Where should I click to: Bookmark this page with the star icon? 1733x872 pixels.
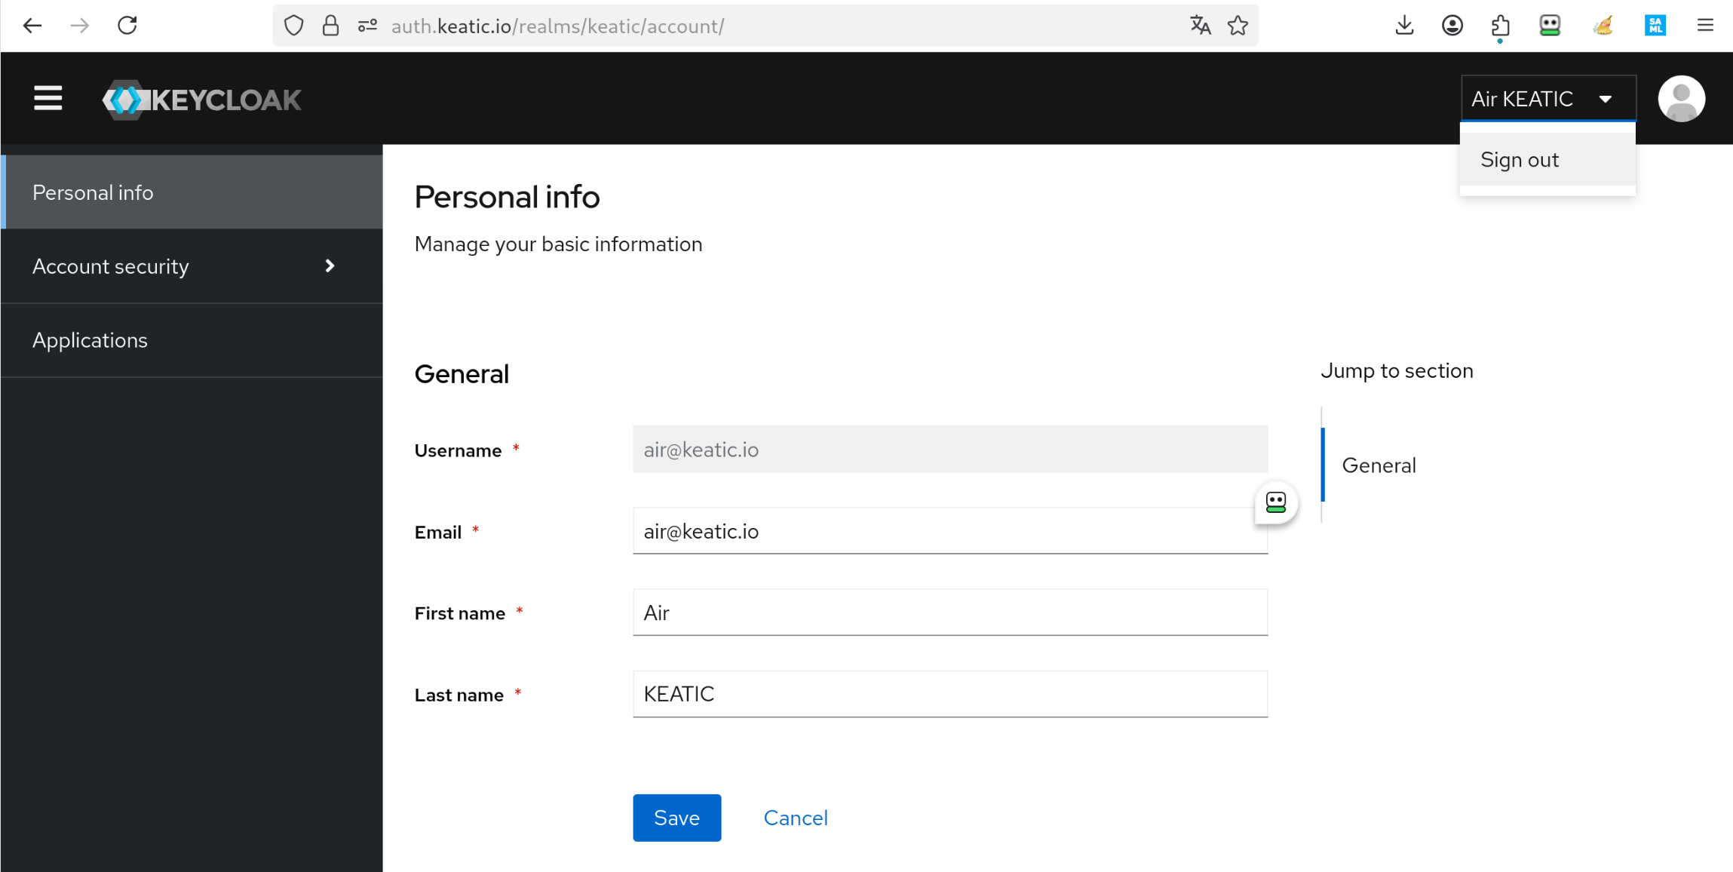point(1238,26)
